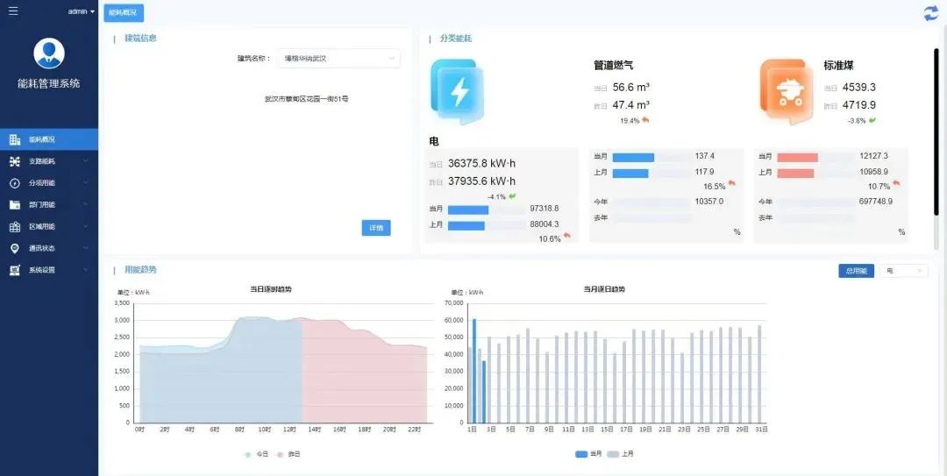This screenshot has height=476, width=947.
Task: Expand the 系统设置 submenu chevron
Action: (x=85, y=270)
